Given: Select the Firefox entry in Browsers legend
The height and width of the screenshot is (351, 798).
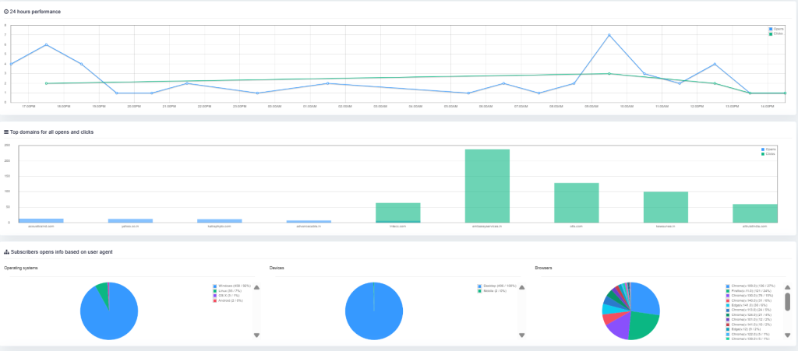Looking at the screenshot, I should click(748, 291).
